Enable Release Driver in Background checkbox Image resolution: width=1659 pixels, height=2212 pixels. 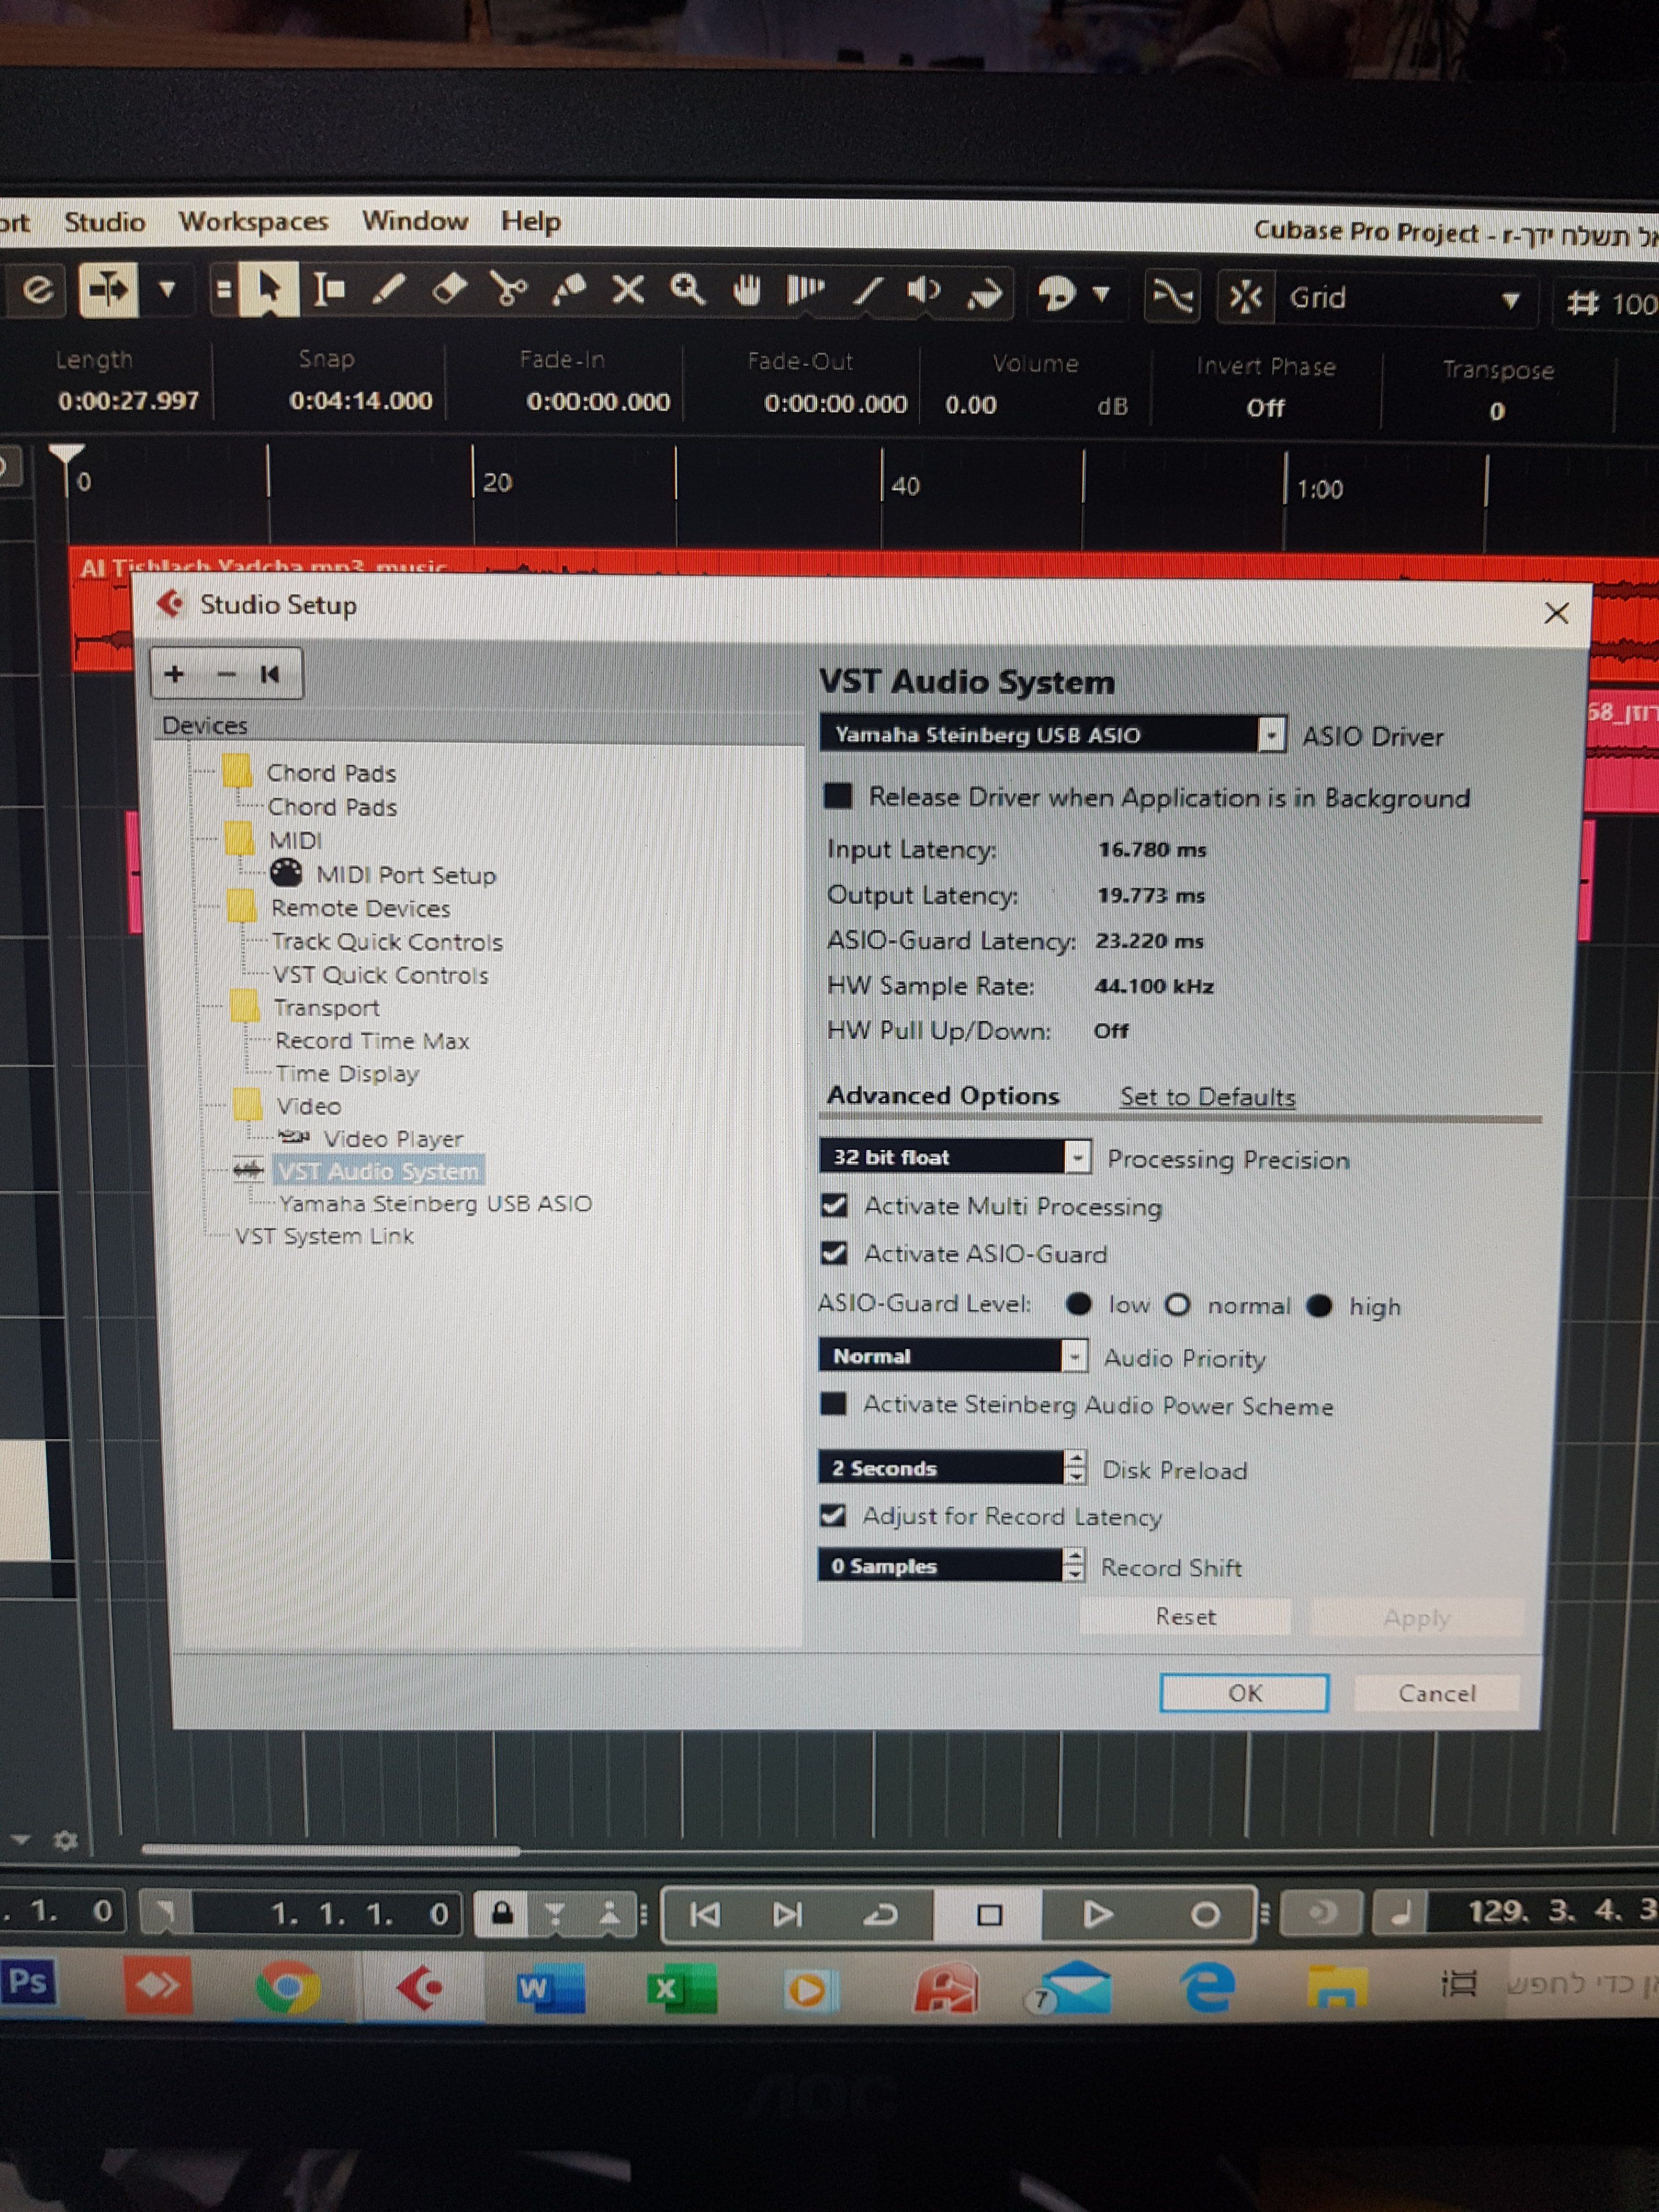(x=837, y=796)
